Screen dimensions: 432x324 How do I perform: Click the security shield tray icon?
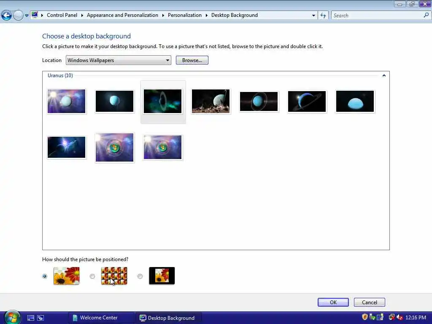click(x=365, y=317)
